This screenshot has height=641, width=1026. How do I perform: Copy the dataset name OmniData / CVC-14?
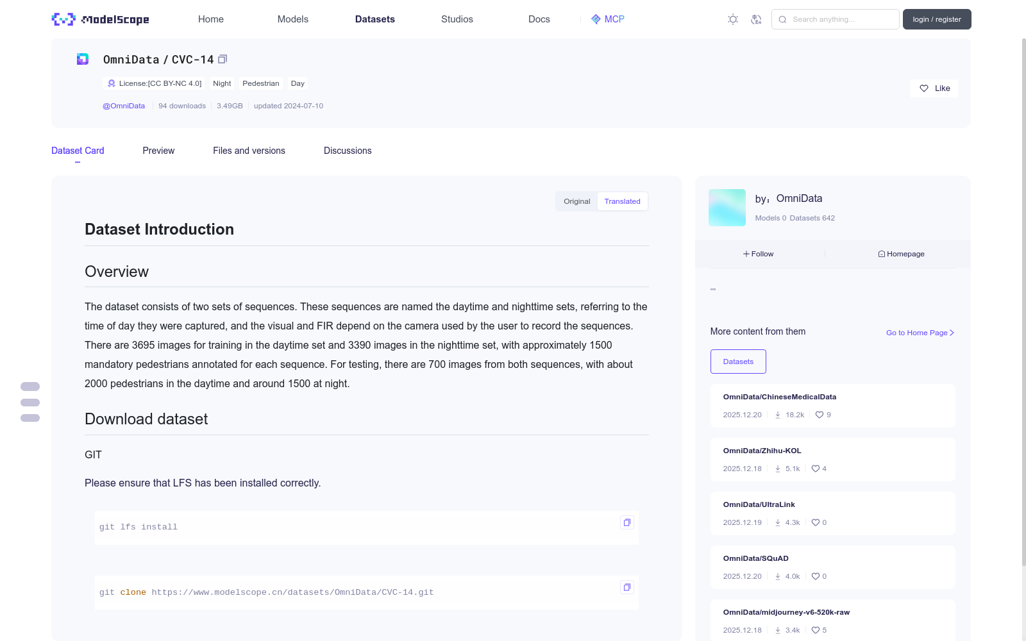coord(223,59)
